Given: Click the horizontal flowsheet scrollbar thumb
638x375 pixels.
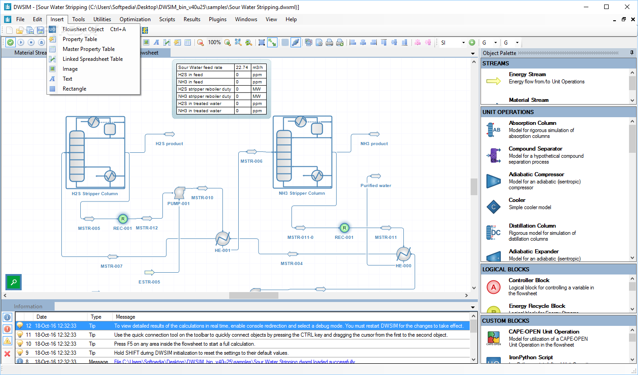Looking at the screenshot, I should coord(254,296).
